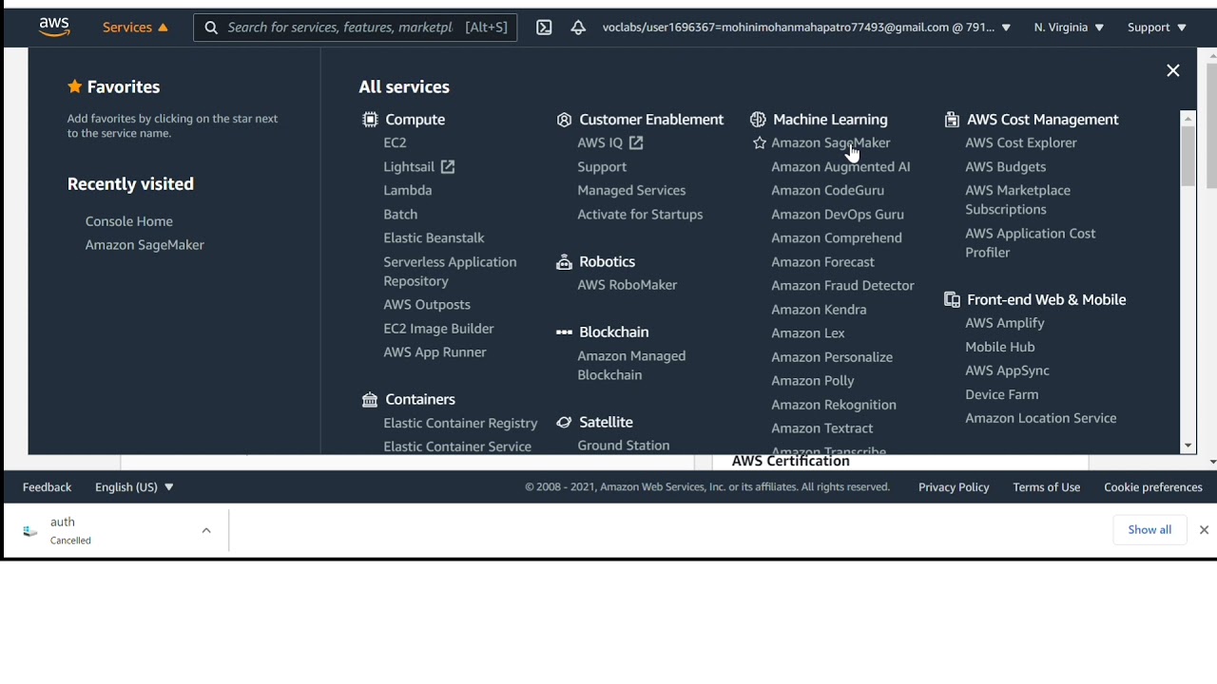Open AWS CloudShell icon
Screen dimensions: 1217x684
tap(544, 28)
